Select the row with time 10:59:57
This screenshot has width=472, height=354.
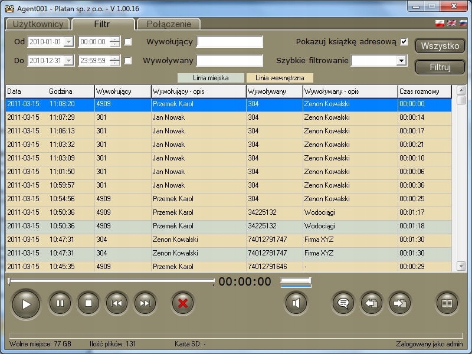(x=228, y=185)
